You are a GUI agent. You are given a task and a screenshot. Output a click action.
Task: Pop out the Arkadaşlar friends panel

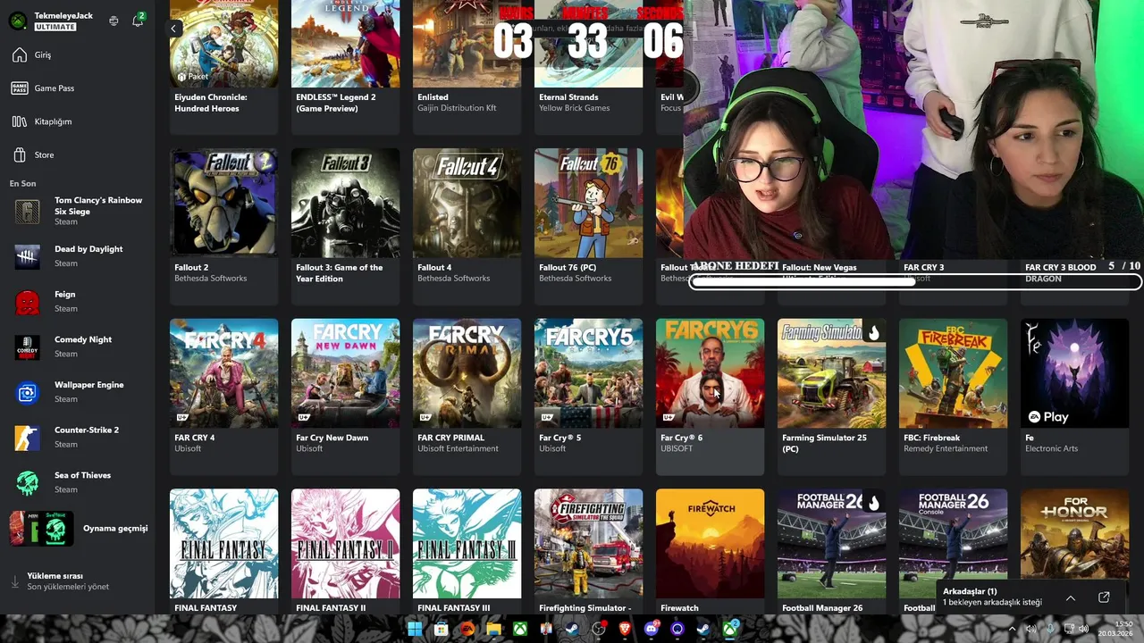[1104, 597]
